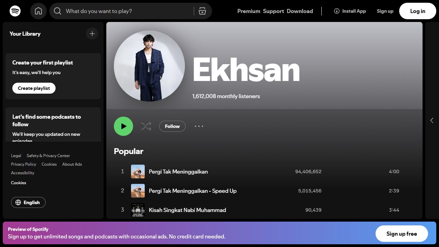Image resolution: width=439 pixels, height=247 pixels.
Task: Open the Download link
Action: (300, 11)
